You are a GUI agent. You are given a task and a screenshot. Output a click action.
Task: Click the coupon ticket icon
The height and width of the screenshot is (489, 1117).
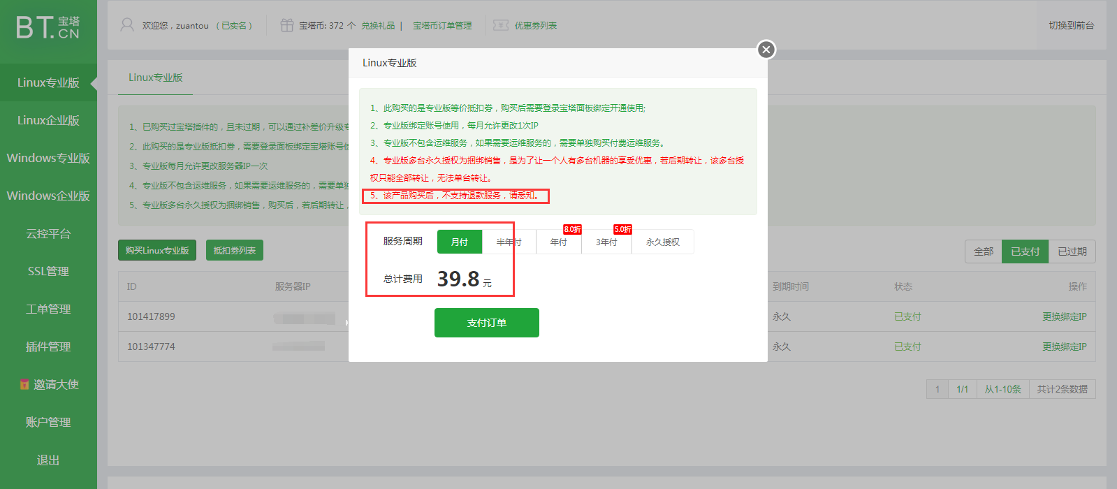tap(500, 25)
